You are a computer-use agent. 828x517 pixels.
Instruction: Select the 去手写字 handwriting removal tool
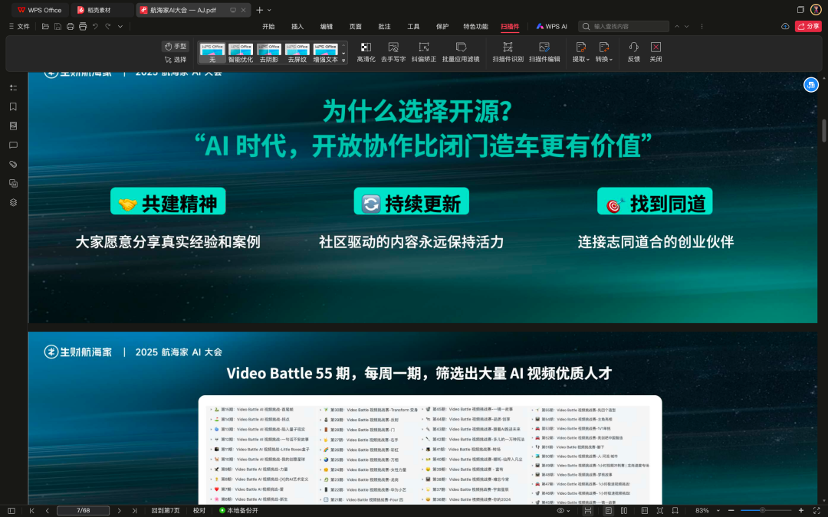pyautogui.click(x=393, y=52)
